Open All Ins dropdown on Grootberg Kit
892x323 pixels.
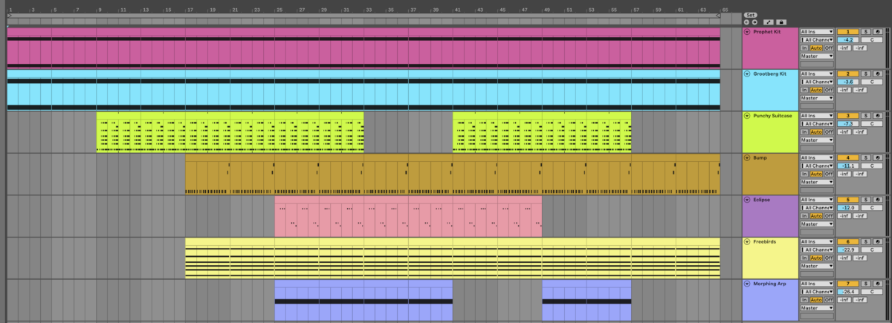[x=817, y=74]
